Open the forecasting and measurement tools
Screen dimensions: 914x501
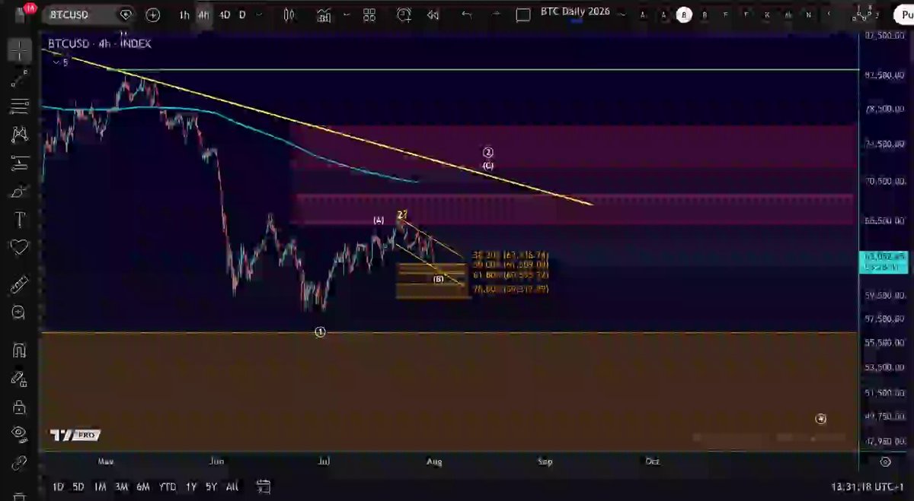(20, 163)
